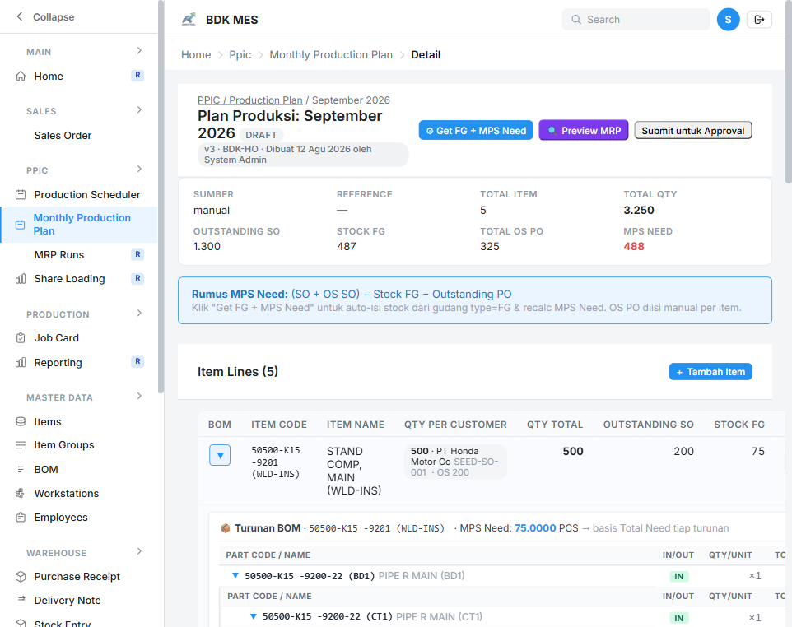Image resolution: width=792 pixels, height=627 pixels.
Task: Collapse the SALES sidebar section
Action: pyautogui.click(x=139, y=109)
